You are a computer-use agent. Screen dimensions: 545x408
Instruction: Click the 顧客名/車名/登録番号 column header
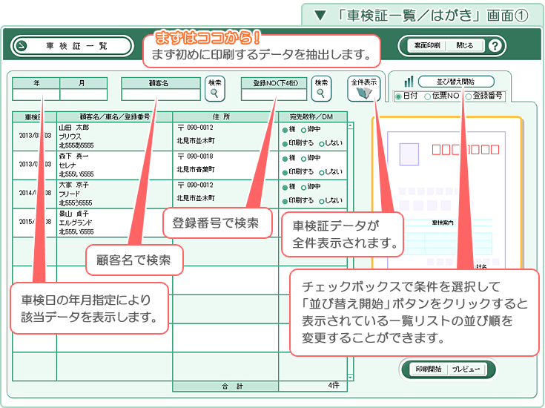click(114, 116)
